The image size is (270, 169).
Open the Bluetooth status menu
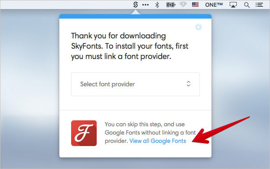pos(157,5)
